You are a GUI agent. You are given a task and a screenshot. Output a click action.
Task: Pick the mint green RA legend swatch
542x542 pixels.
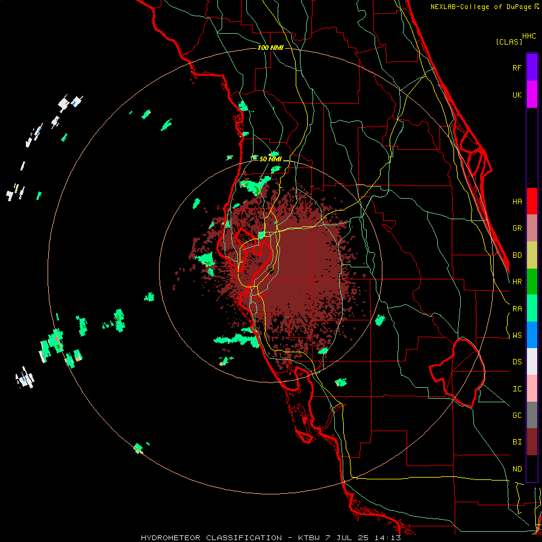pyautogui.click(x=532, y=308)
